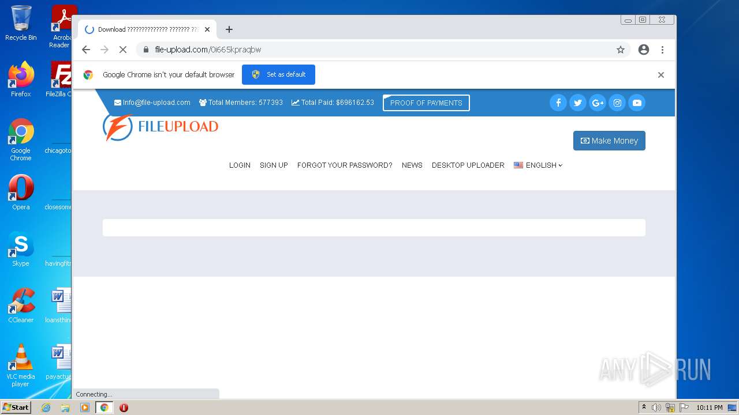Open a new tab with the plus button
Viewport: 739px width, 415px height.
click(229, 29)
